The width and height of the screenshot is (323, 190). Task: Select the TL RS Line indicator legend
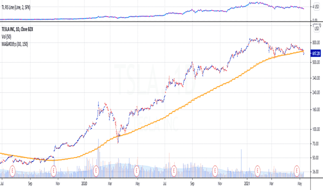pos(16,8)
